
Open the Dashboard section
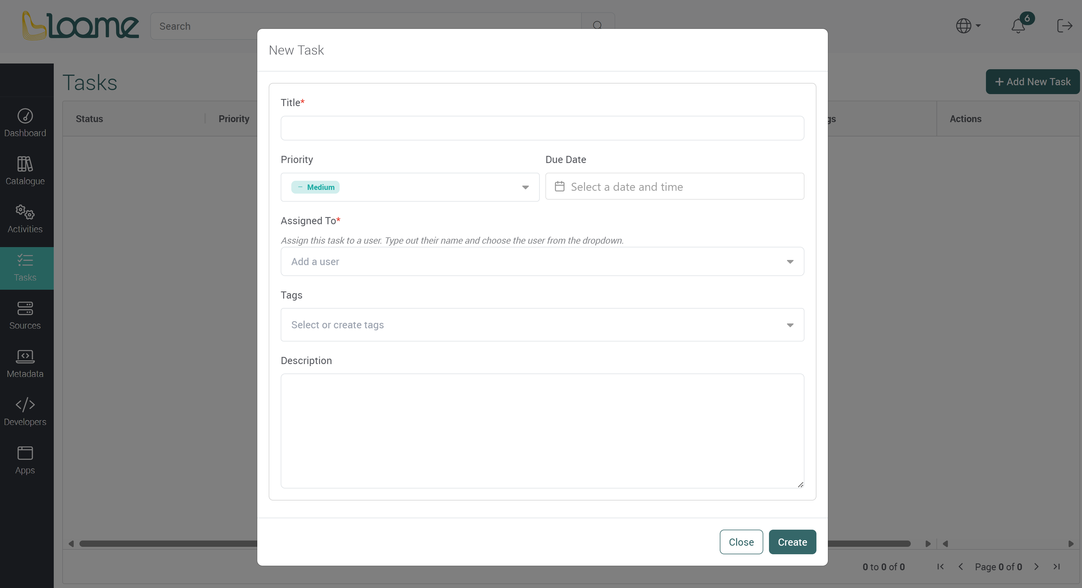[25, 123]
